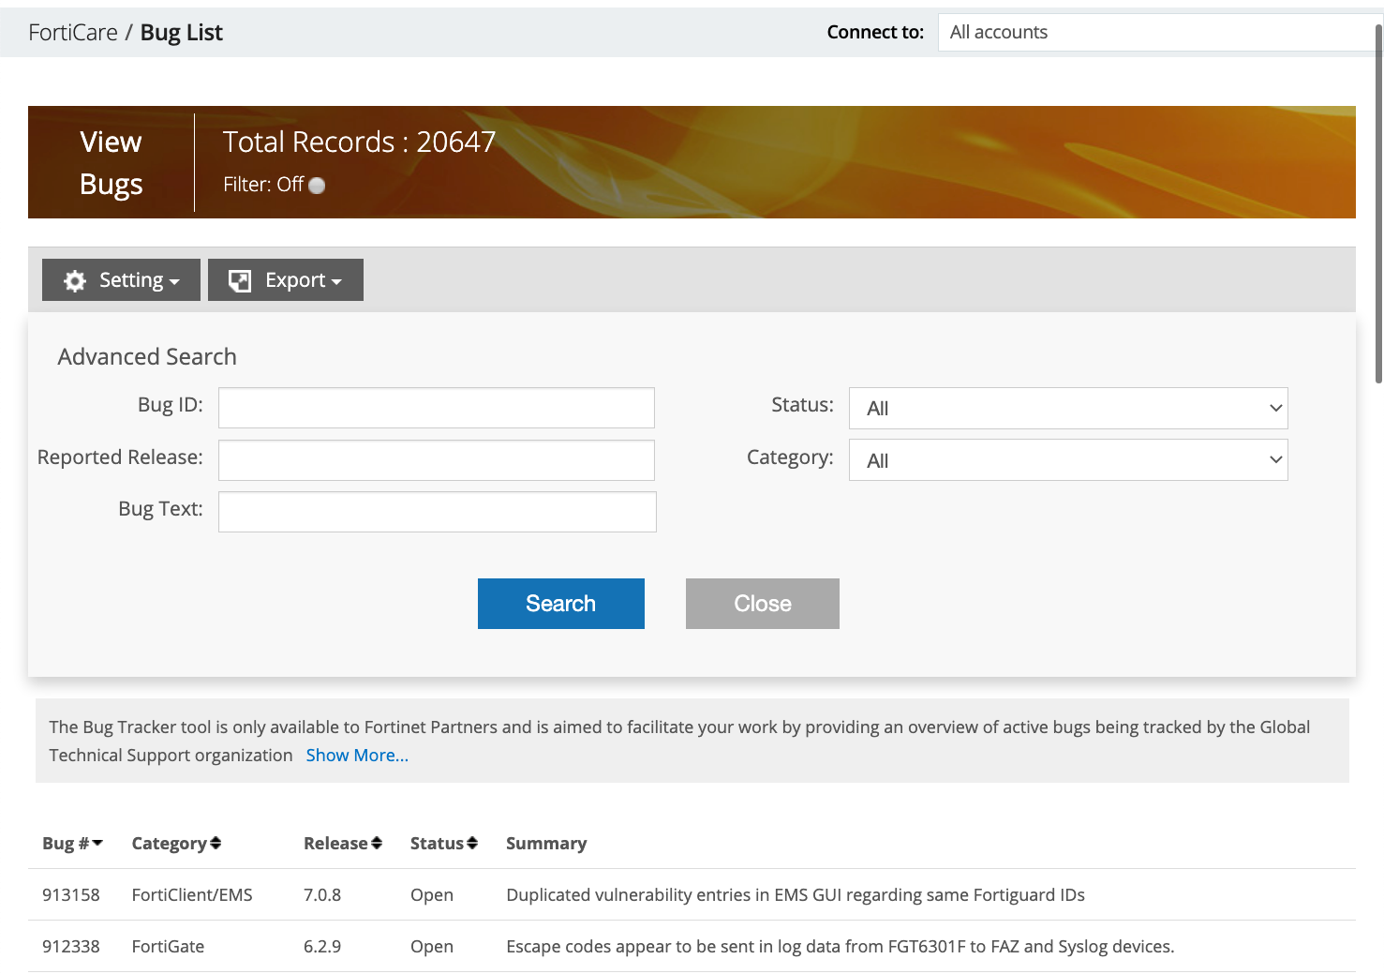The image size is (1384, 974).
Task: Click the Advanced Search heading
Action: point(147,357)
